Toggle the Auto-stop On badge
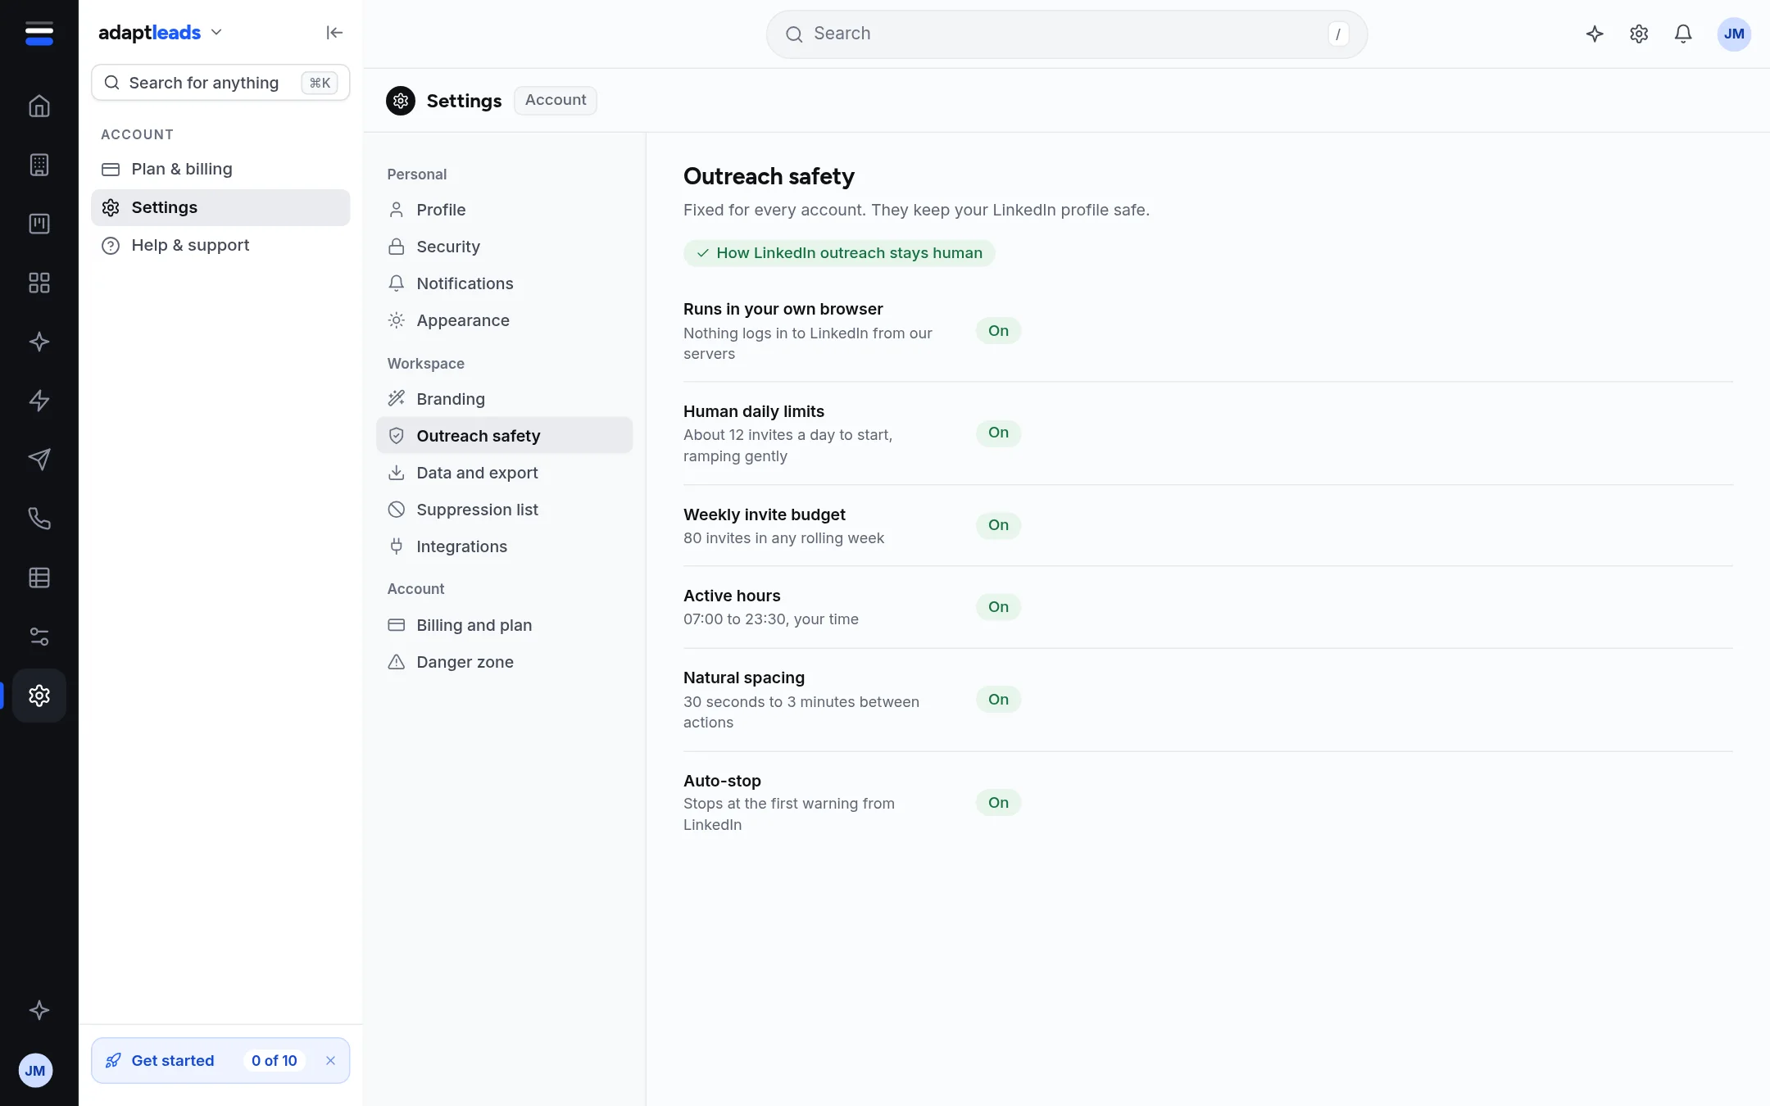 click(x=998, y=803)
